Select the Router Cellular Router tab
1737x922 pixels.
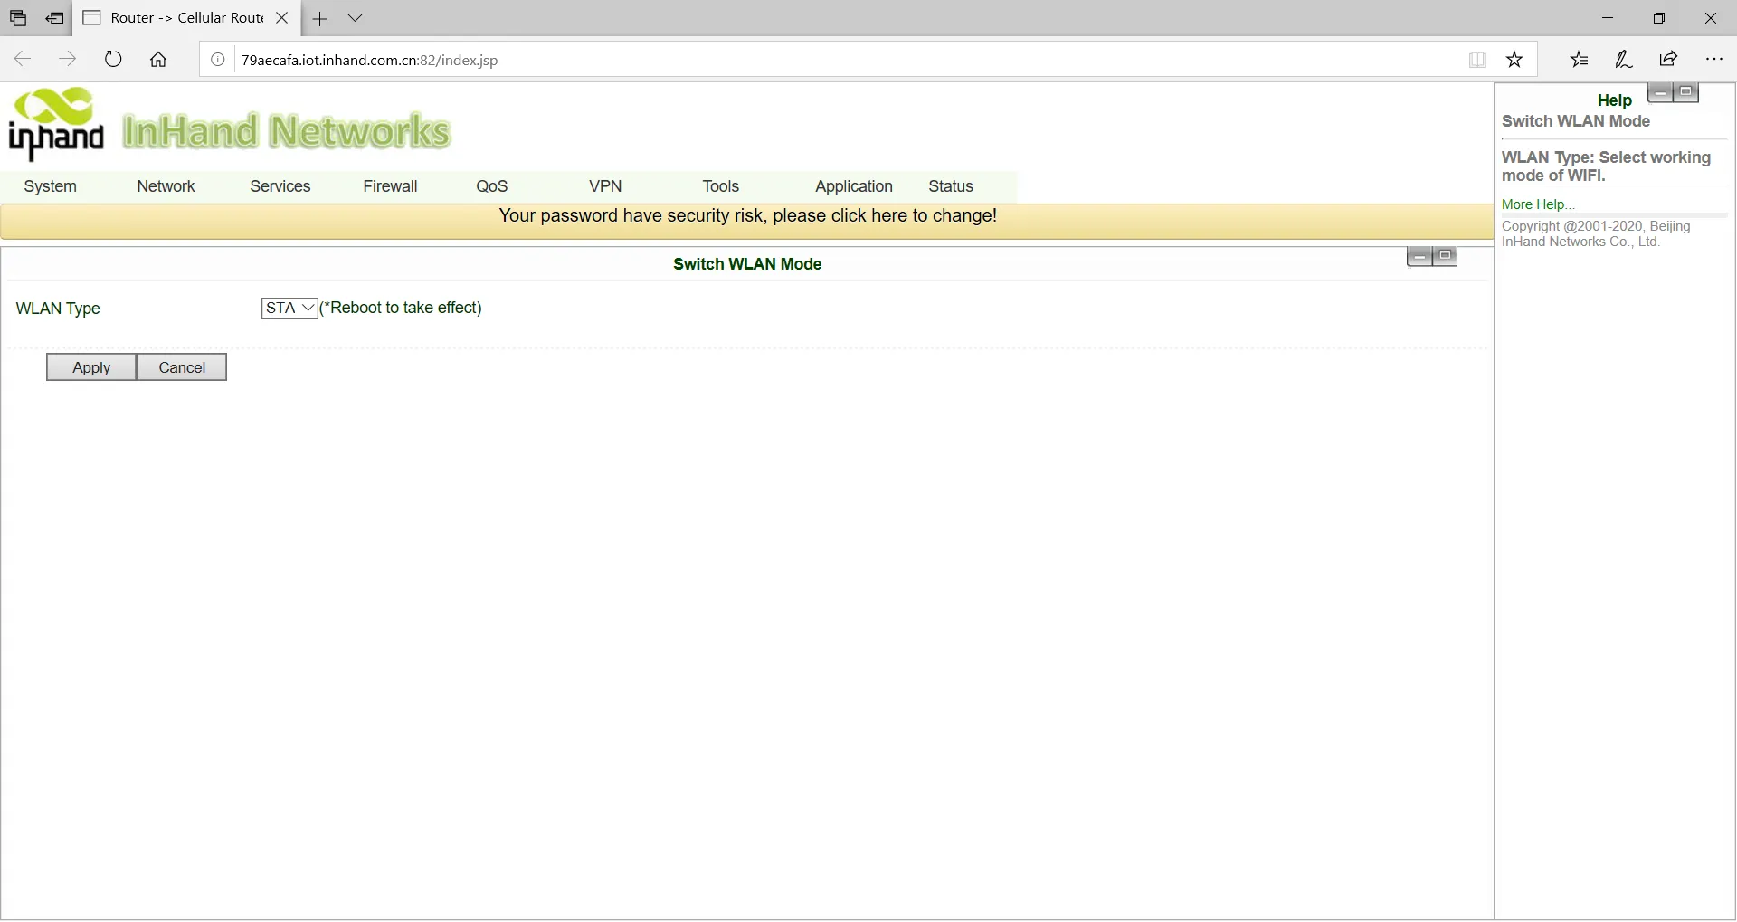(185, 18)
